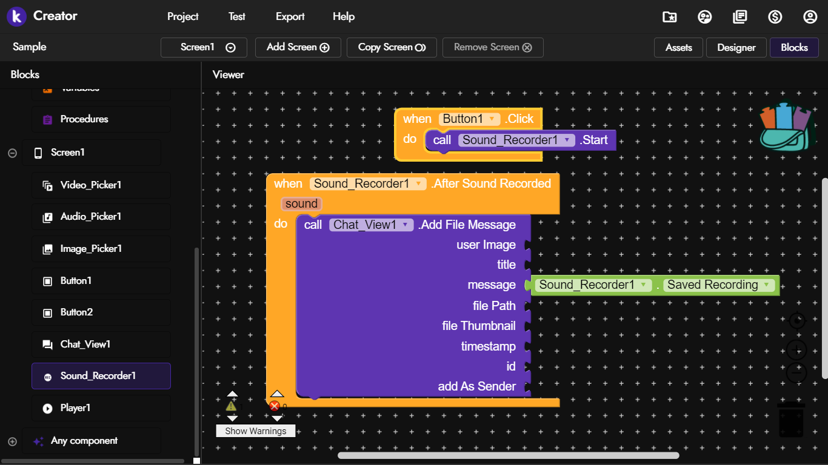The height and width of the screenshot is (465, 828).
Task: Open the backpack on the workspace
Action: (785, 127)
